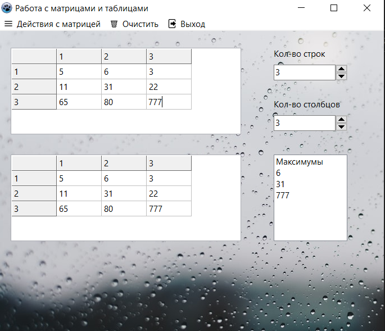This screenshot has height=331, width=385.
Task: Select cell 22 in bottom grid
Action: [169, 193]
